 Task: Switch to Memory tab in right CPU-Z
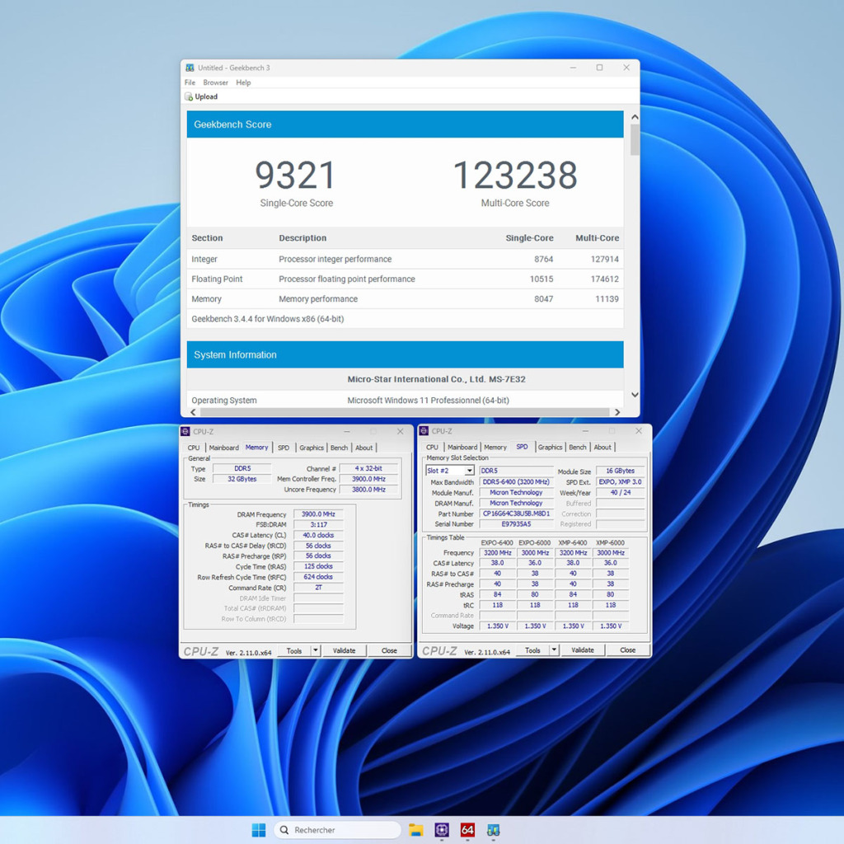coord(495,448)
